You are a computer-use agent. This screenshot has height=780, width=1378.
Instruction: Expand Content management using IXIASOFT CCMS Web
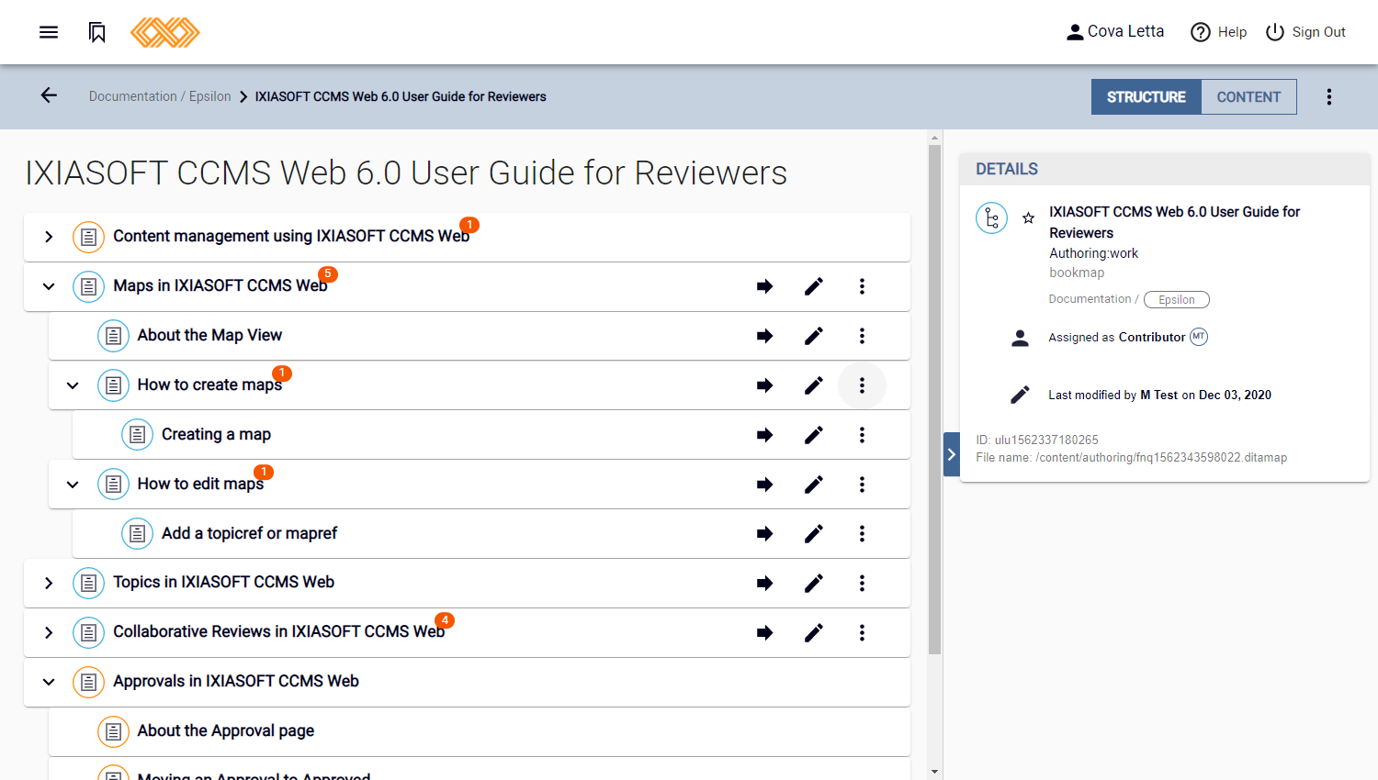[x=49, y=237]
